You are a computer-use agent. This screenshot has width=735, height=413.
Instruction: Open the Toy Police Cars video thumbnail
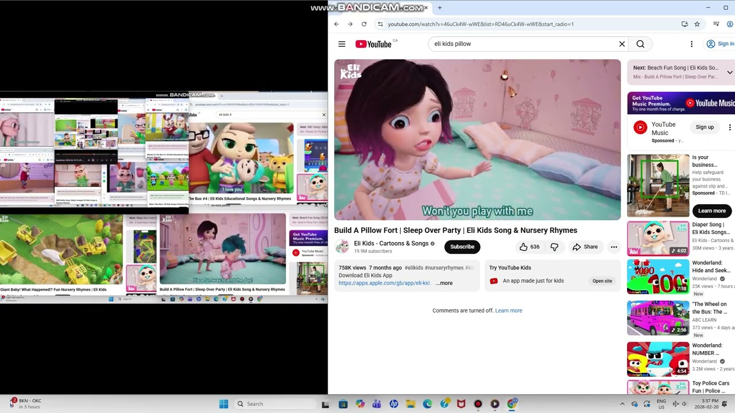[658, 388]
